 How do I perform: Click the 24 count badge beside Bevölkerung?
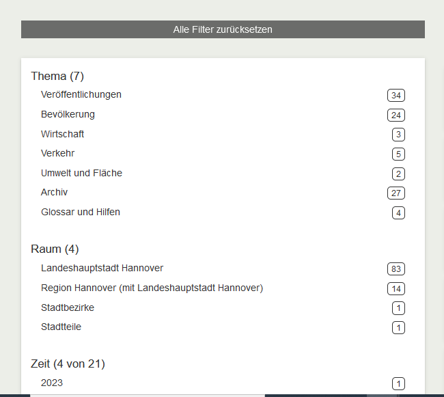[x=396, y=115]
